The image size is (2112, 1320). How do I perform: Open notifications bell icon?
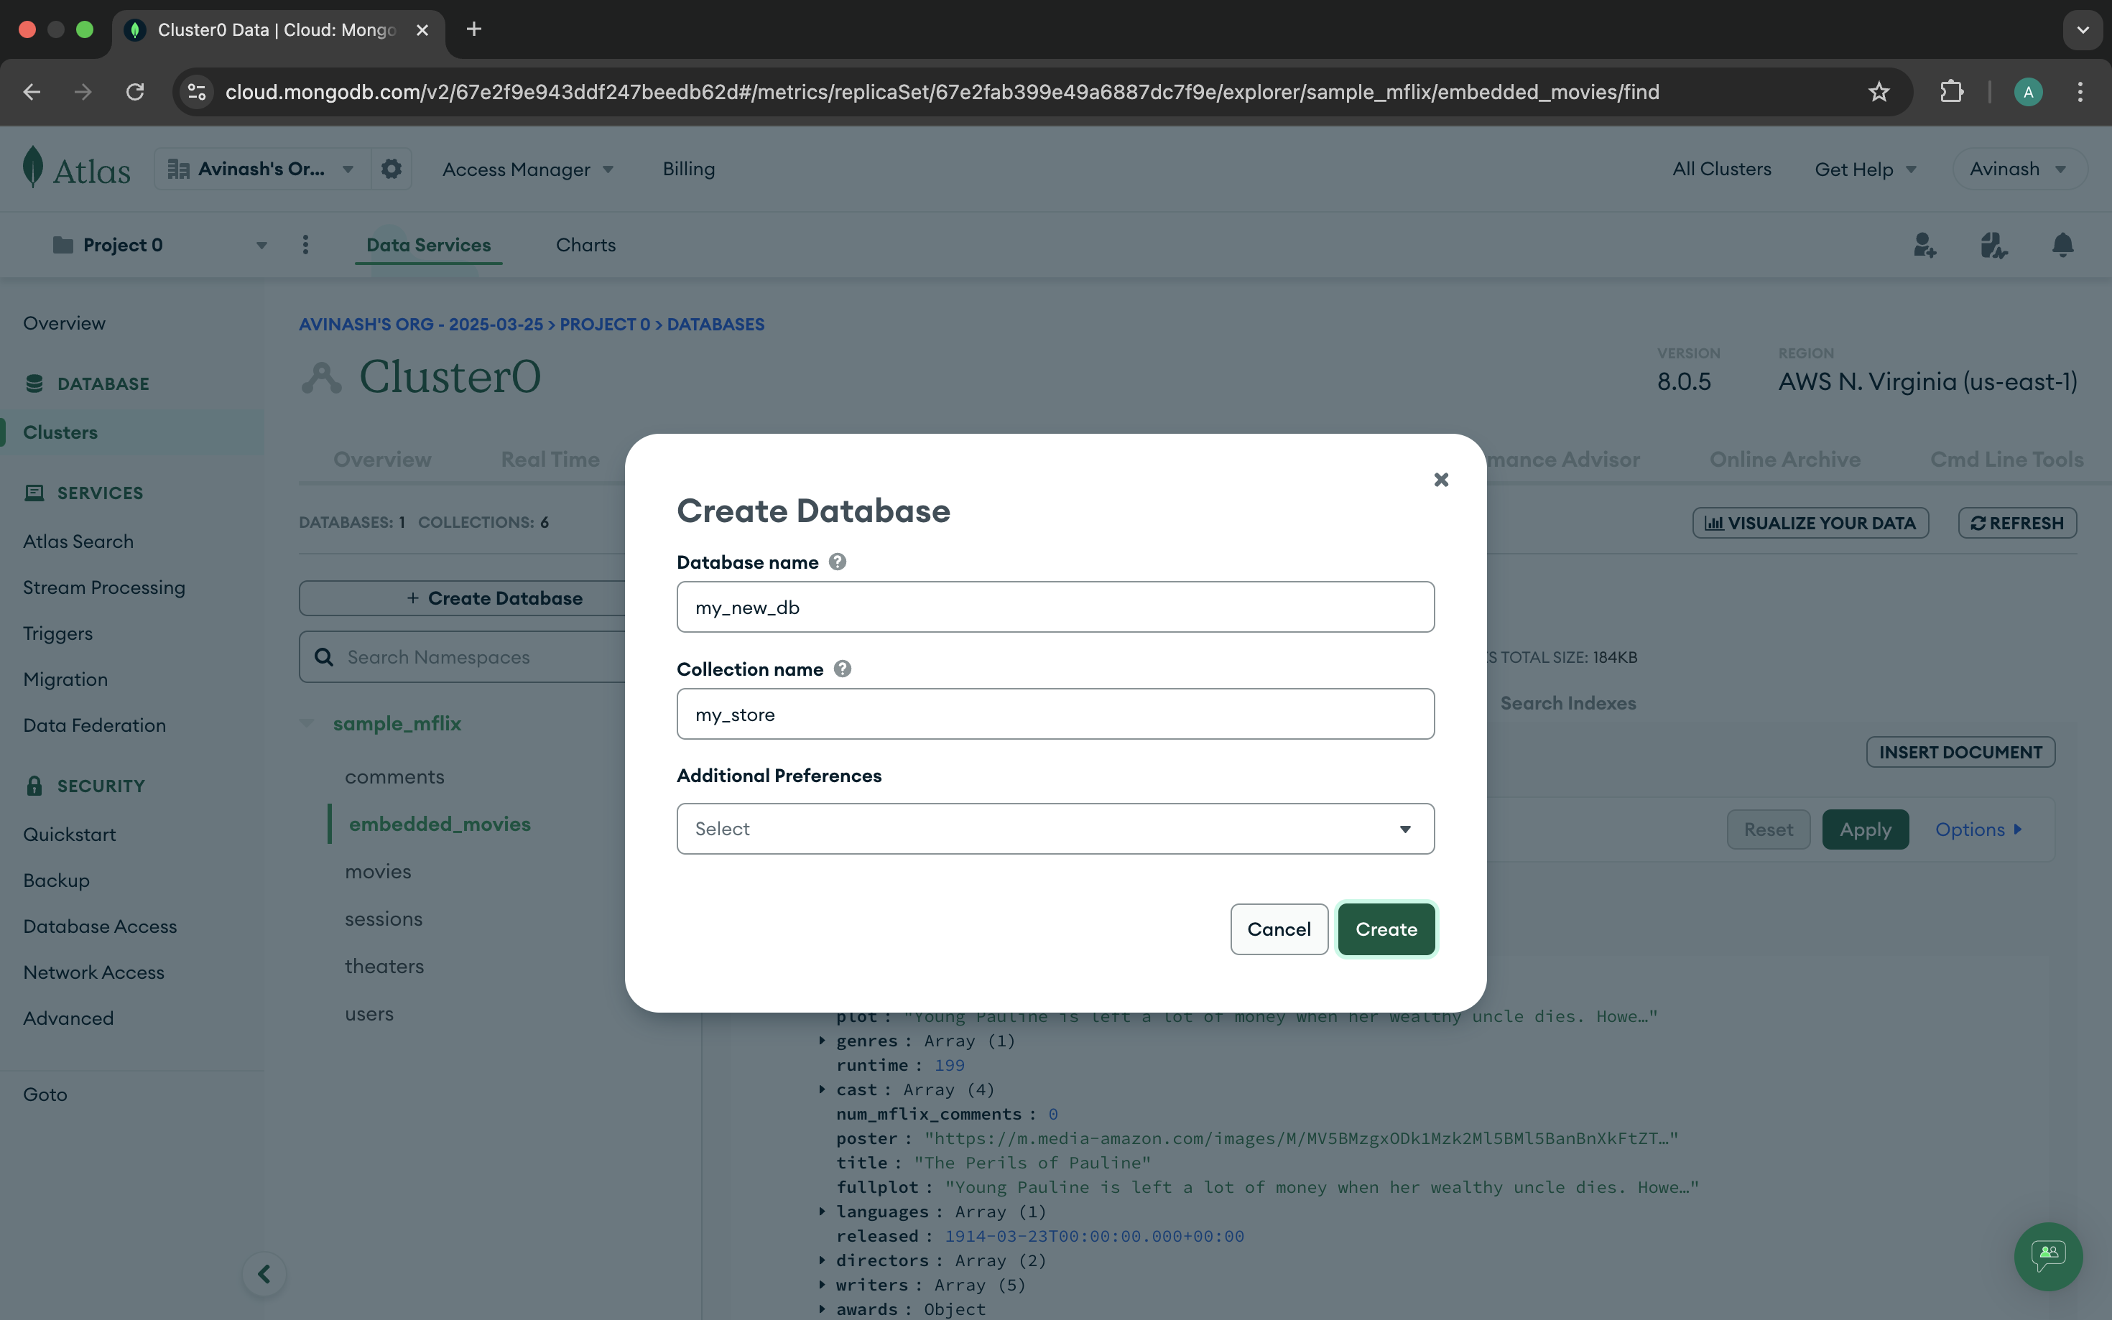pos(2062,246)
